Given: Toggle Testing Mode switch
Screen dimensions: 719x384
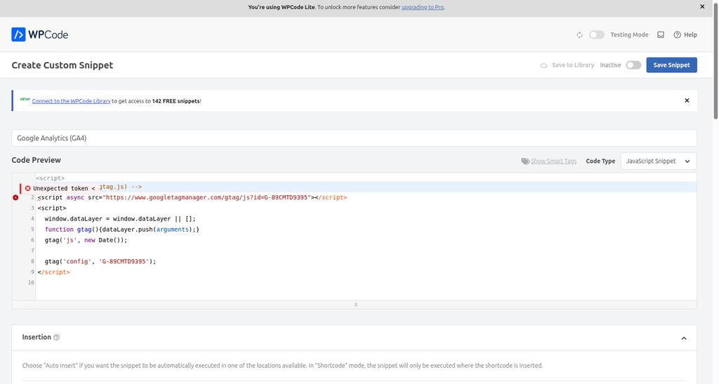Looking at the screenshot, I should pos(597,35).
